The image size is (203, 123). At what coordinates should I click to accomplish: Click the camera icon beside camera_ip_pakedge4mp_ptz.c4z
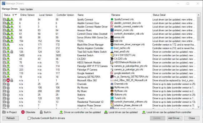pos(112,66)
